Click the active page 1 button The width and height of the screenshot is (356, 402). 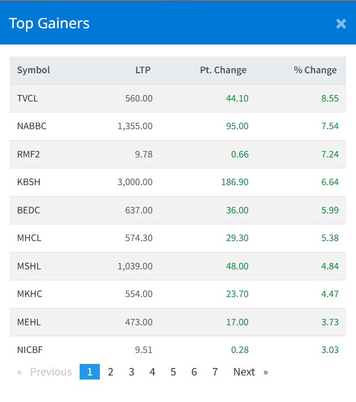click(x=89, y=372)
